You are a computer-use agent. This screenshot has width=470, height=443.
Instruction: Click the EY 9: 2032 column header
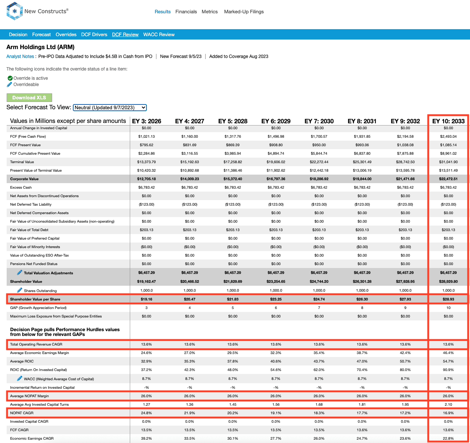(x=405, y=121)
